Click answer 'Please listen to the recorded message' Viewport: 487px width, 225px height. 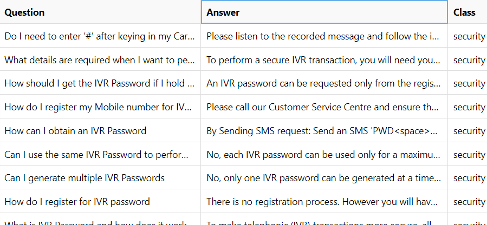(324, 36)
